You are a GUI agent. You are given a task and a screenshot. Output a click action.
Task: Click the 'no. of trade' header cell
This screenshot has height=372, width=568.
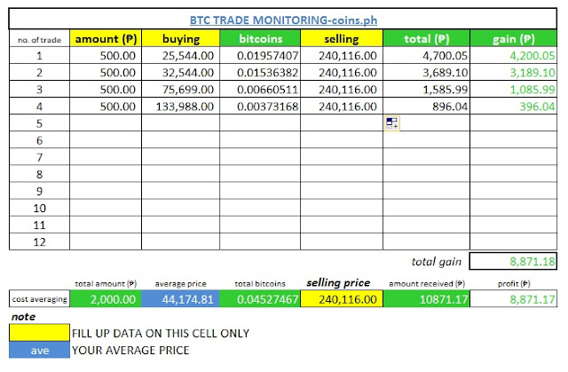[x=39, y=39]
